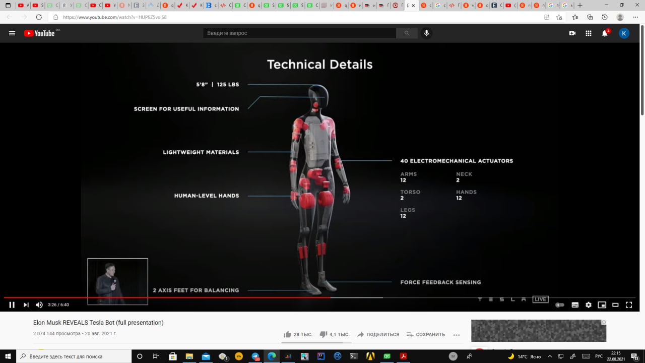Open player settings gear

click(x=589, y=305)
